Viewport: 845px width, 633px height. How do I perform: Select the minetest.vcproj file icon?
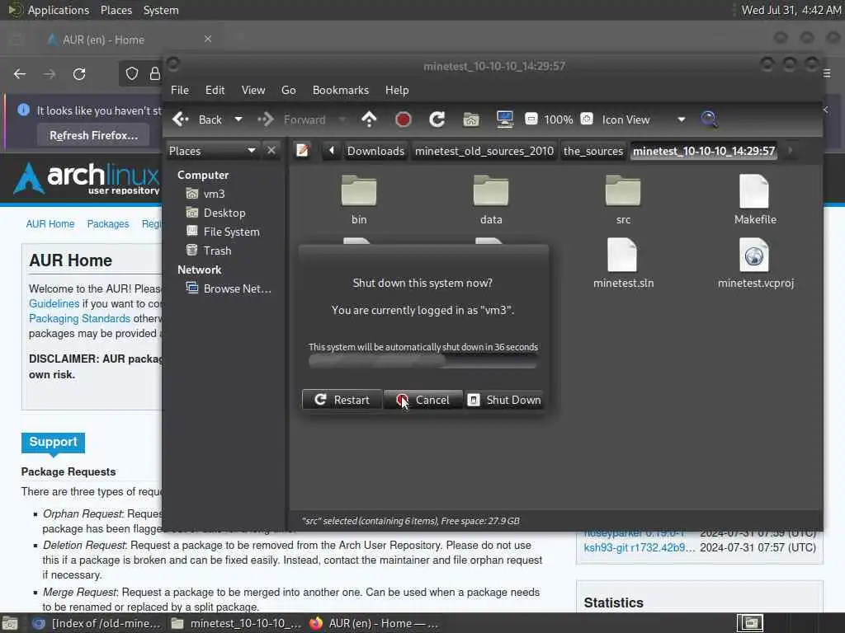click(x=754, y=255)
